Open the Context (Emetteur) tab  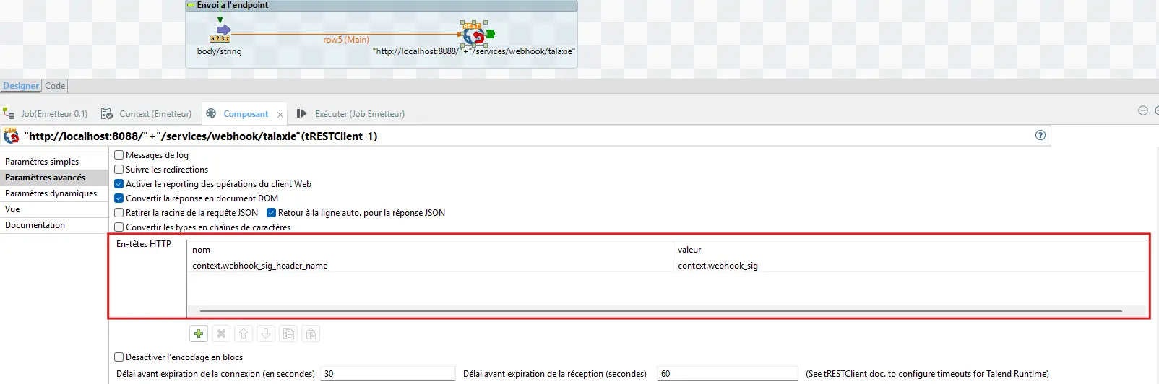pyautogui.click(x=155, y=114)
